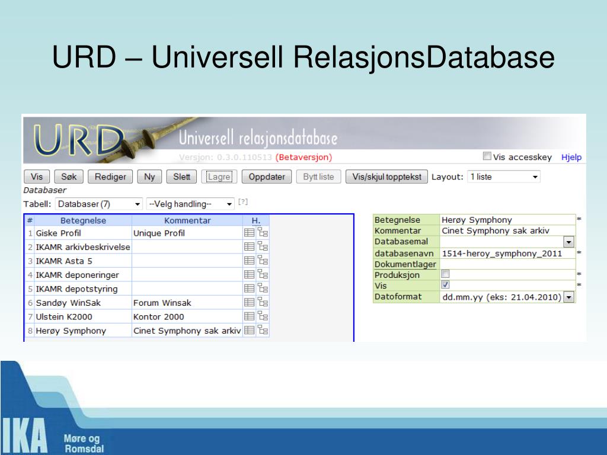Viewport: 607px width, 455px height.
Task: Open tree structure icon for IKAMR deponeringer
Action: (x=263, y=274)
